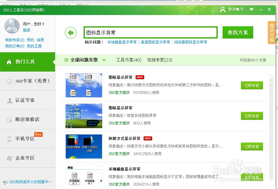Image resolution: width=278 pixels, height=189 pixels.
Task: Click the 企业专区 Windows logo icon
Action: [9, 158]
